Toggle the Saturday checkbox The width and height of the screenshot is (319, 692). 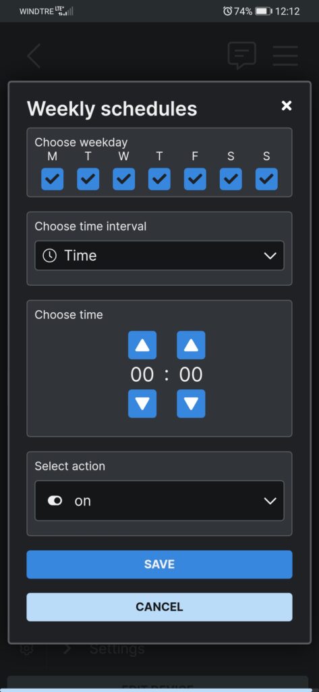coord(231,179)
